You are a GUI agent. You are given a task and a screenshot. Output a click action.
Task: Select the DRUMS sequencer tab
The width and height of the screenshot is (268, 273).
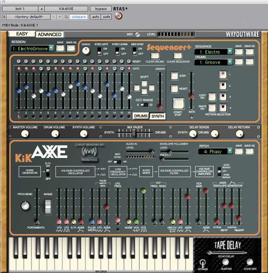click(141, 116)
